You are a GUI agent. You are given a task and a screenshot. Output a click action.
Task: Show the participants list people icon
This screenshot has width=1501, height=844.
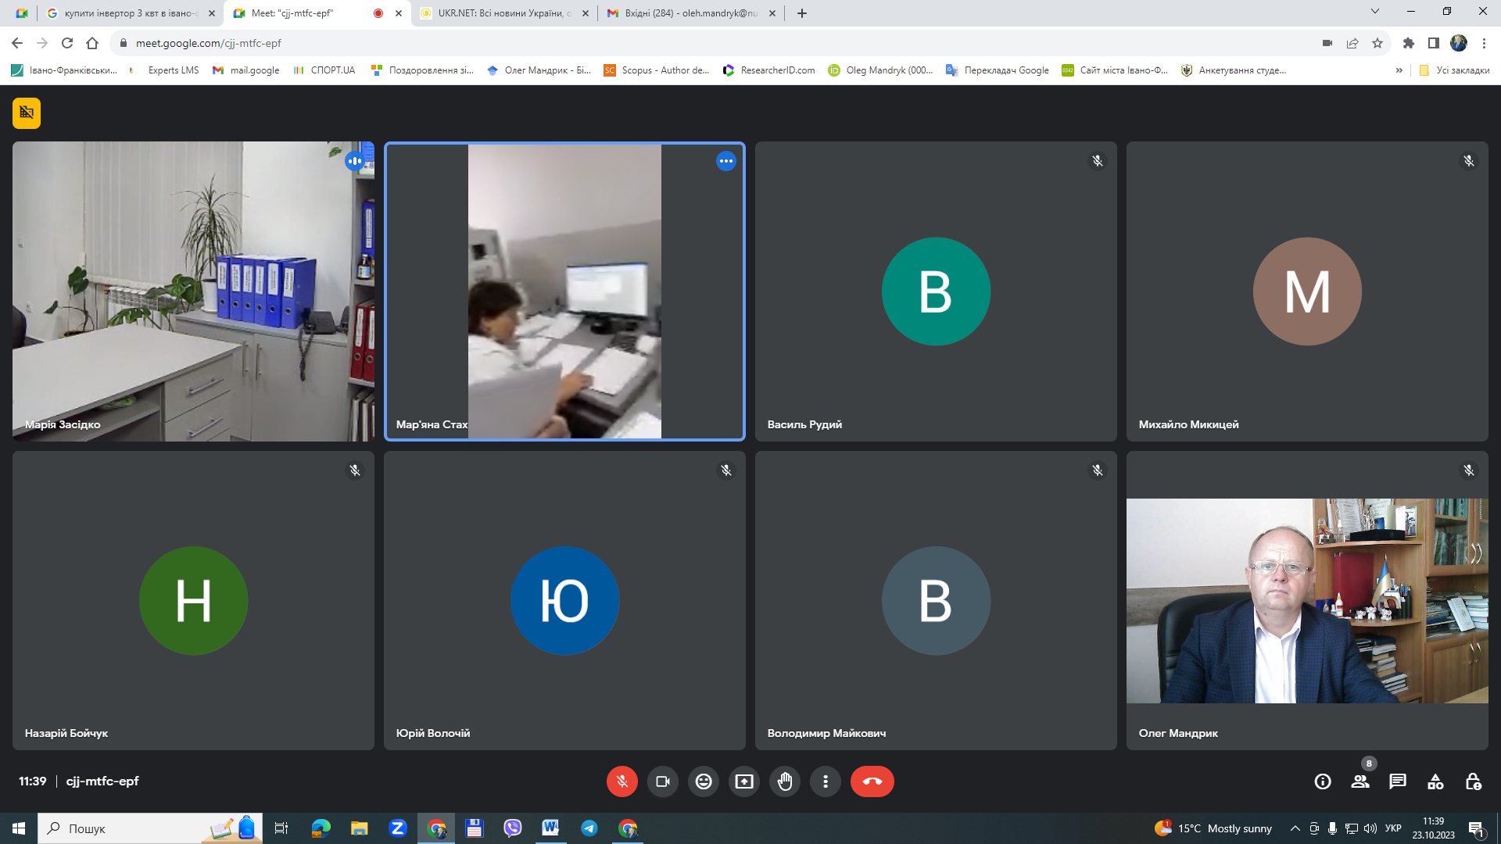pos(1360,781)
